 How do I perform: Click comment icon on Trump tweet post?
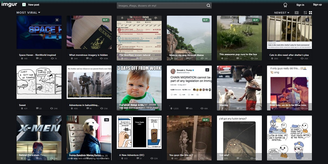187,108
